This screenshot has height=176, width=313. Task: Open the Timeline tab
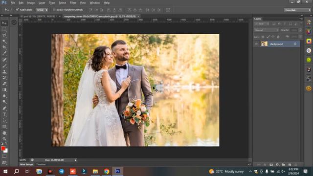[x=41, y=164]
